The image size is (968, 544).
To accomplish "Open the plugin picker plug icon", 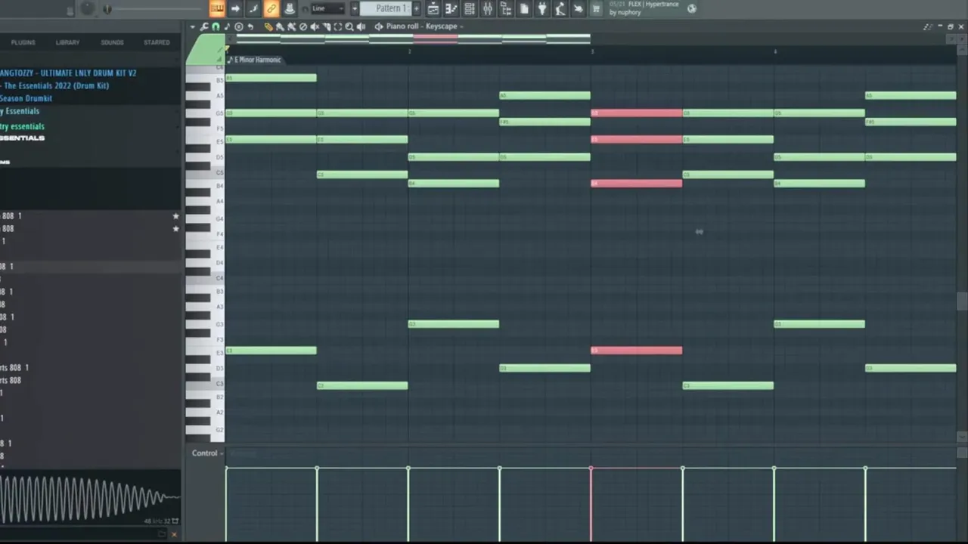I will [542, 8].
